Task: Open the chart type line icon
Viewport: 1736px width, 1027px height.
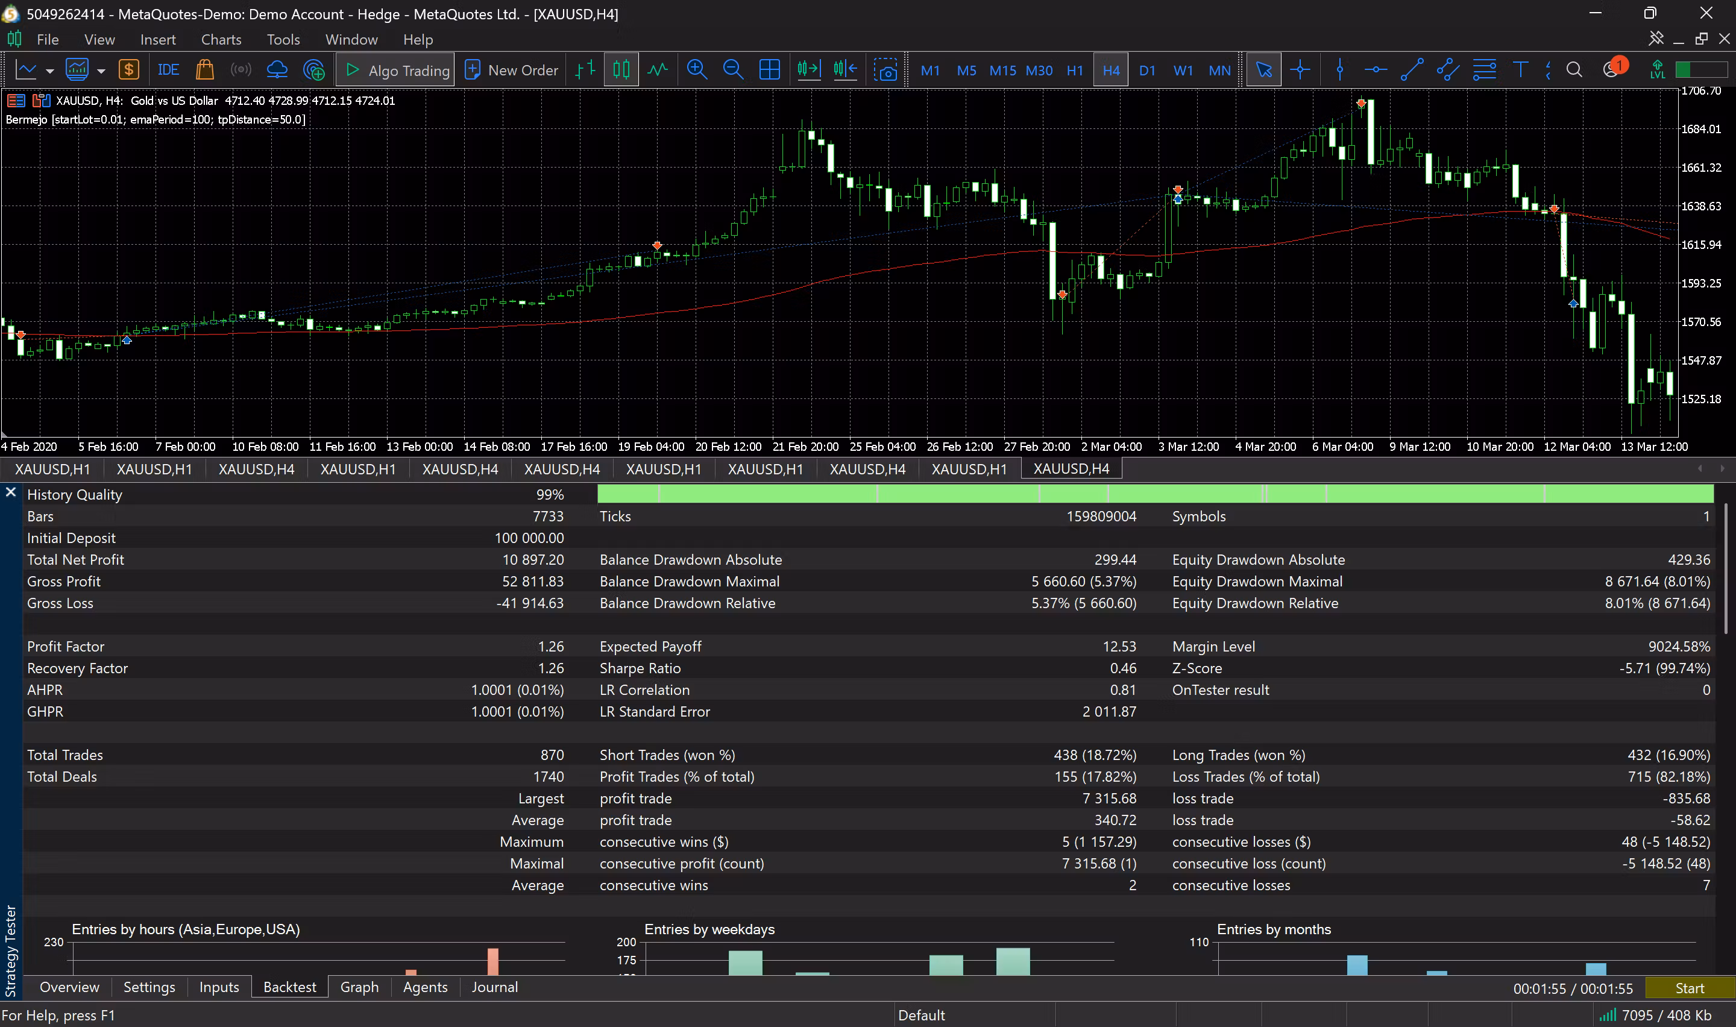Action: [25, 70]
